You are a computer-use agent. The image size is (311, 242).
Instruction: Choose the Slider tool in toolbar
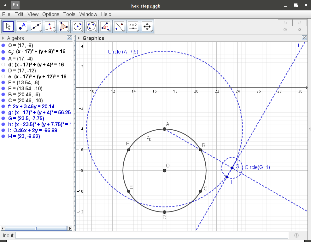point(133,26)
